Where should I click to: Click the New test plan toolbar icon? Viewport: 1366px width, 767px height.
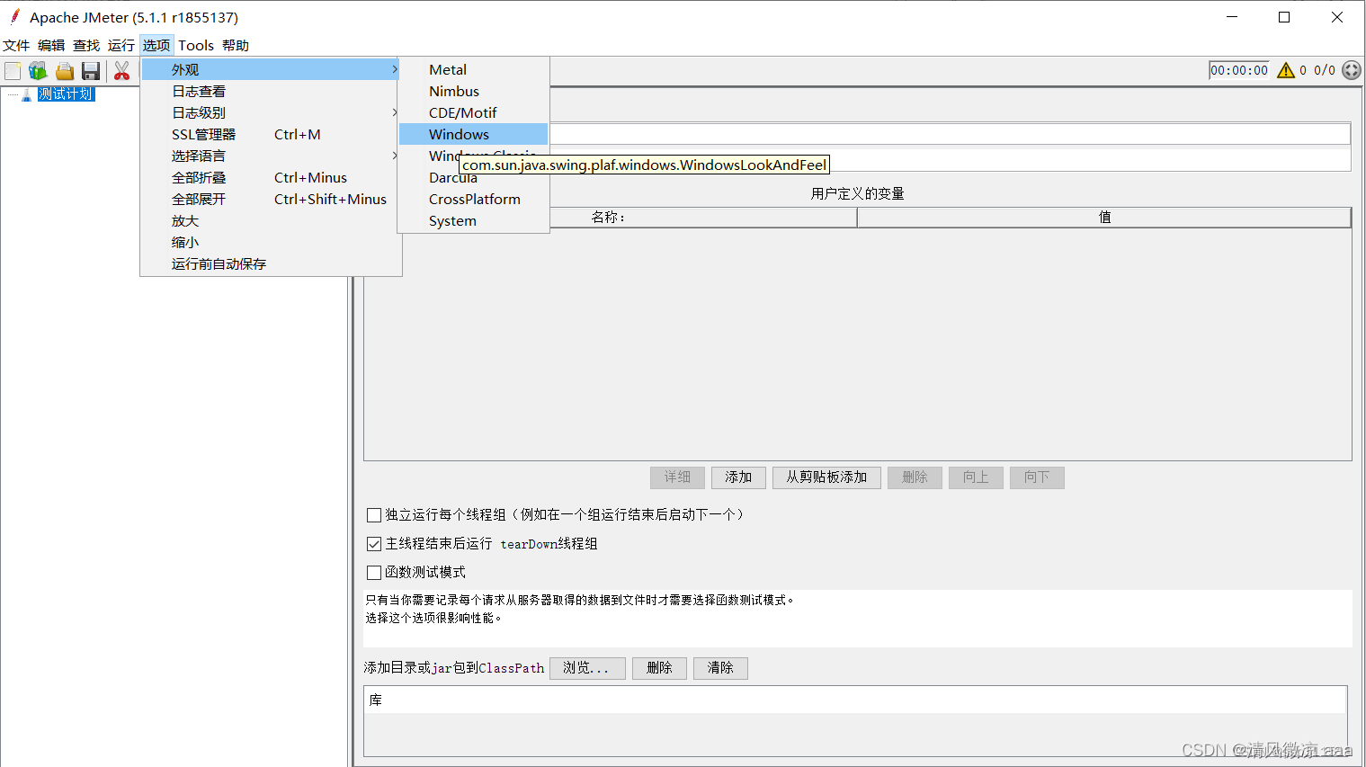coord(13,71)
